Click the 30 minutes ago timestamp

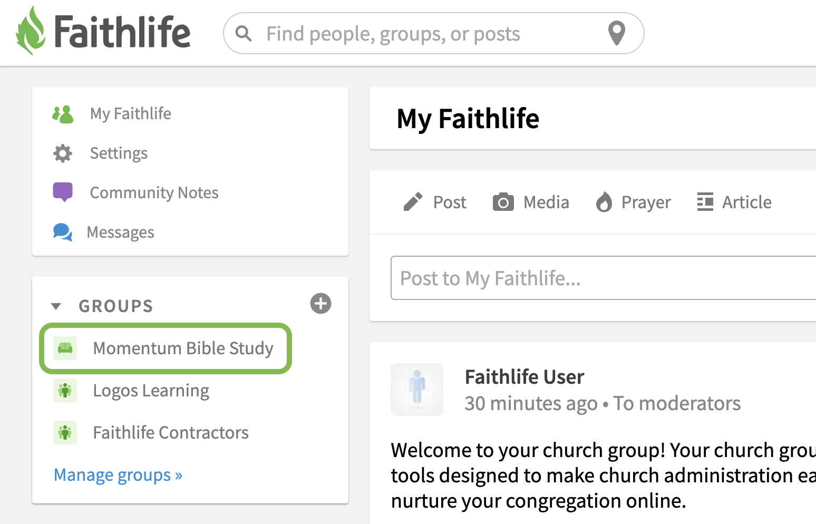click(x=531, y=404)
